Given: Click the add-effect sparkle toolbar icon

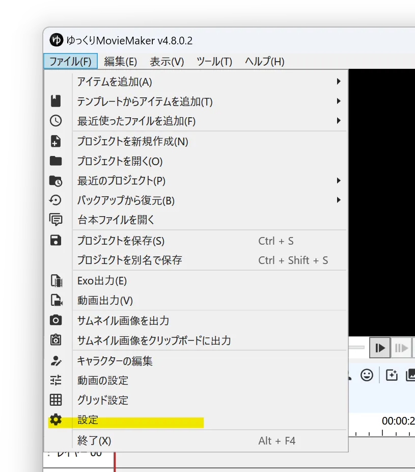Looking at the screenshot, I should pyautogui.click(x=392, y=375).
